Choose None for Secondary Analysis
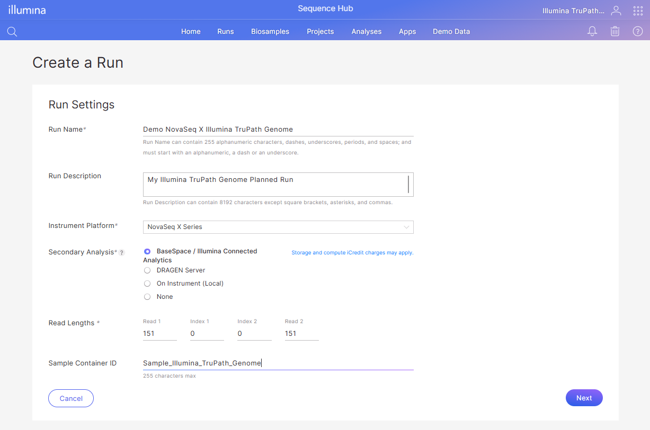650x430 pixels. coord(147,297)
